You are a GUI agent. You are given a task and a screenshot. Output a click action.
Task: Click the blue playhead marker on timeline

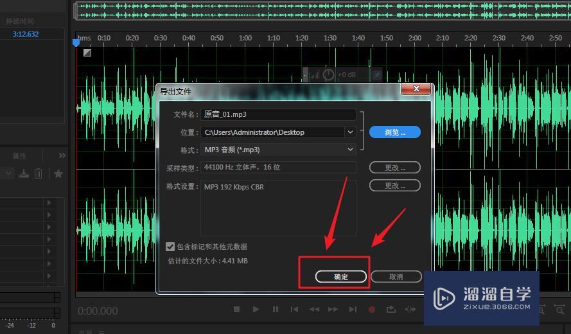tap(76, 42)
